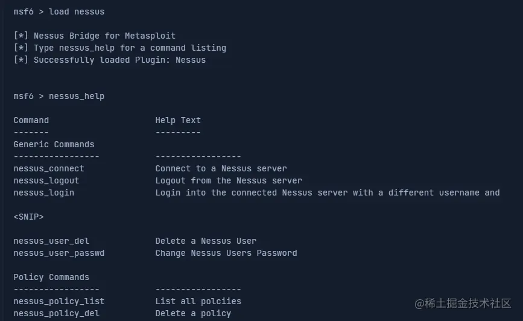
Task: Click the nessus_logout command name
Action: [x=46, y=180]
